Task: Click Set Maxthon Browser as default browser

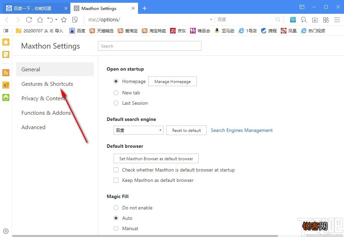Action: (156, 158)
